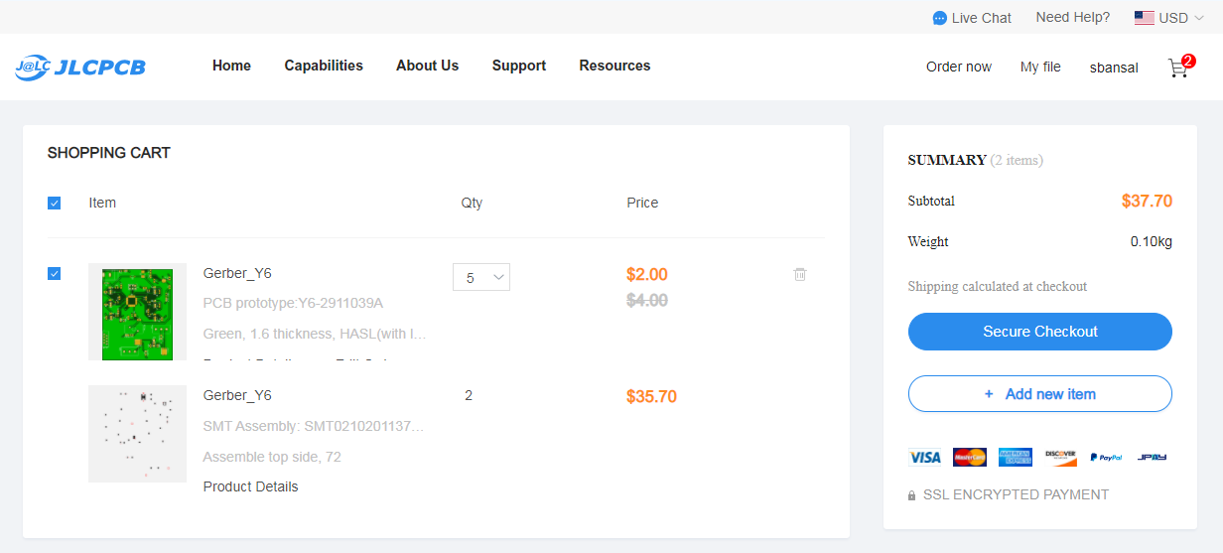Click the PayPal payment icon

click(x=1106, y=457)
